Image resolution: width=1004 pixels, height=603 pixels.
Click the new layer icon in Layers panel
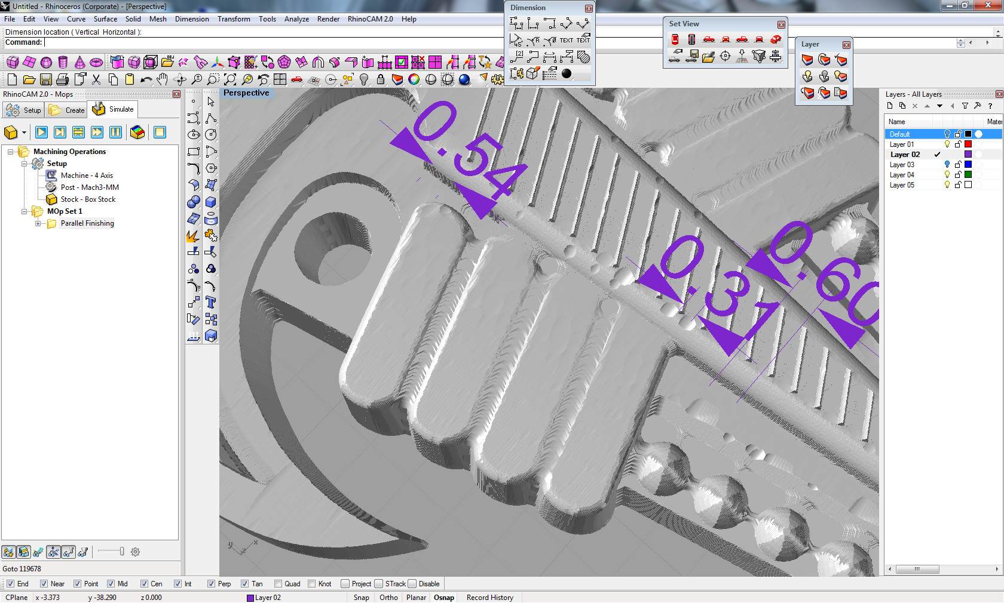click(x=890, y=106)
